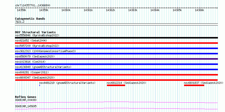Screen dimensions: 225x112
Task: Click the left arrowhead of the coordinate ruler
Action: tap(16, 8)
